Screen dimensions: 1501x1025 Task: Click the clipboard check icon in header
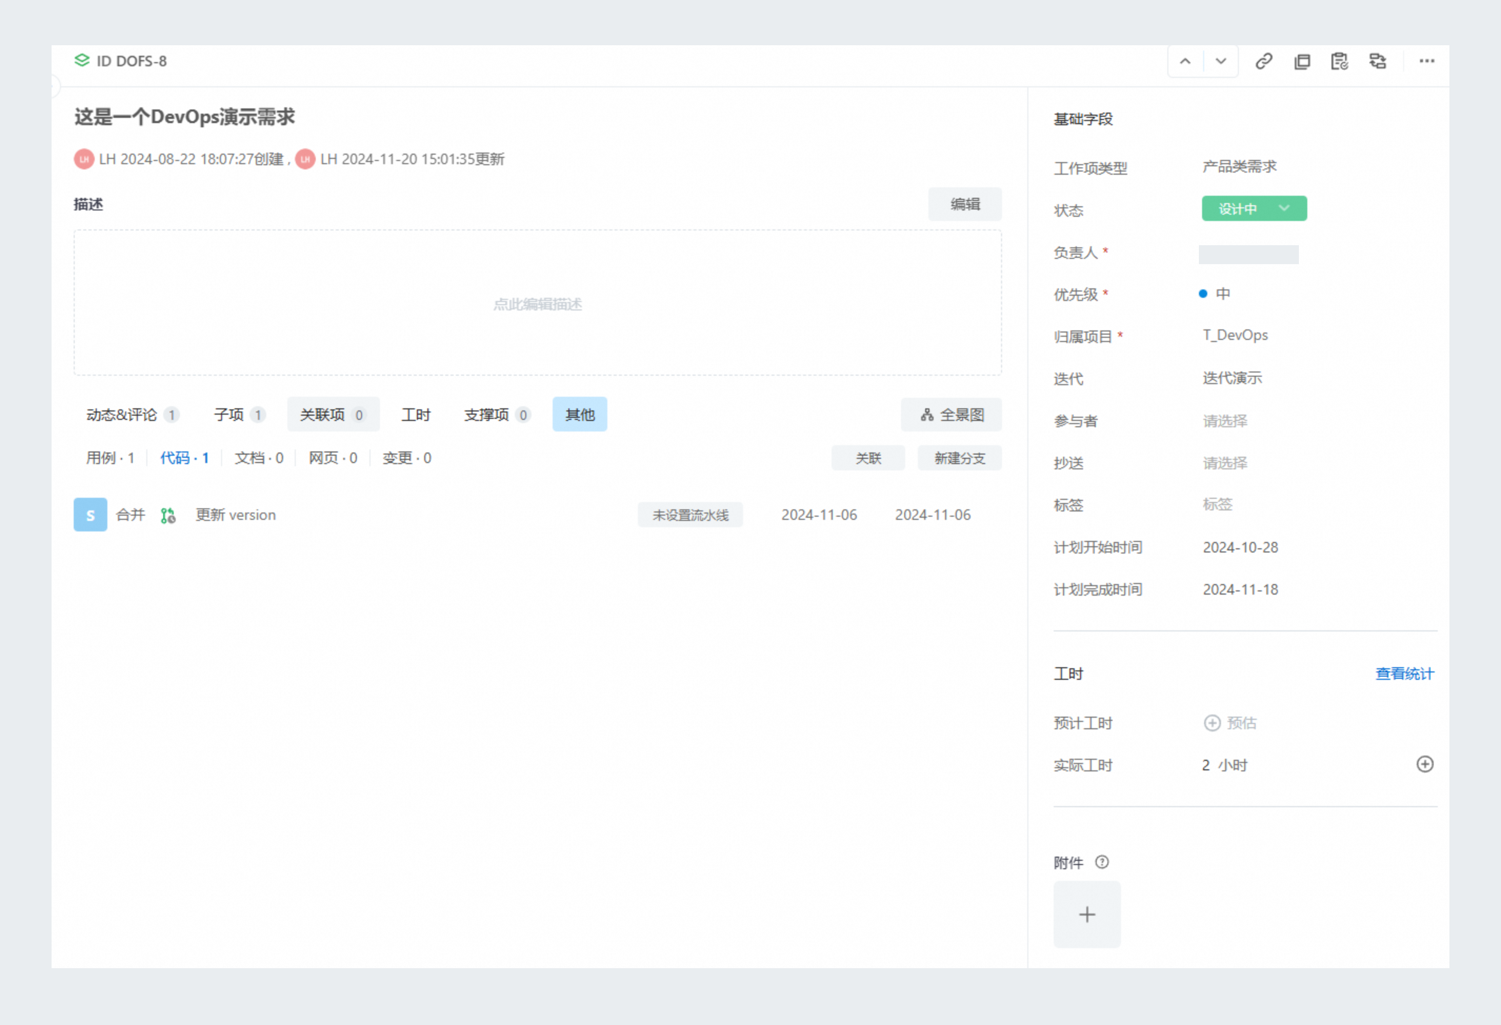(1339, 62)
